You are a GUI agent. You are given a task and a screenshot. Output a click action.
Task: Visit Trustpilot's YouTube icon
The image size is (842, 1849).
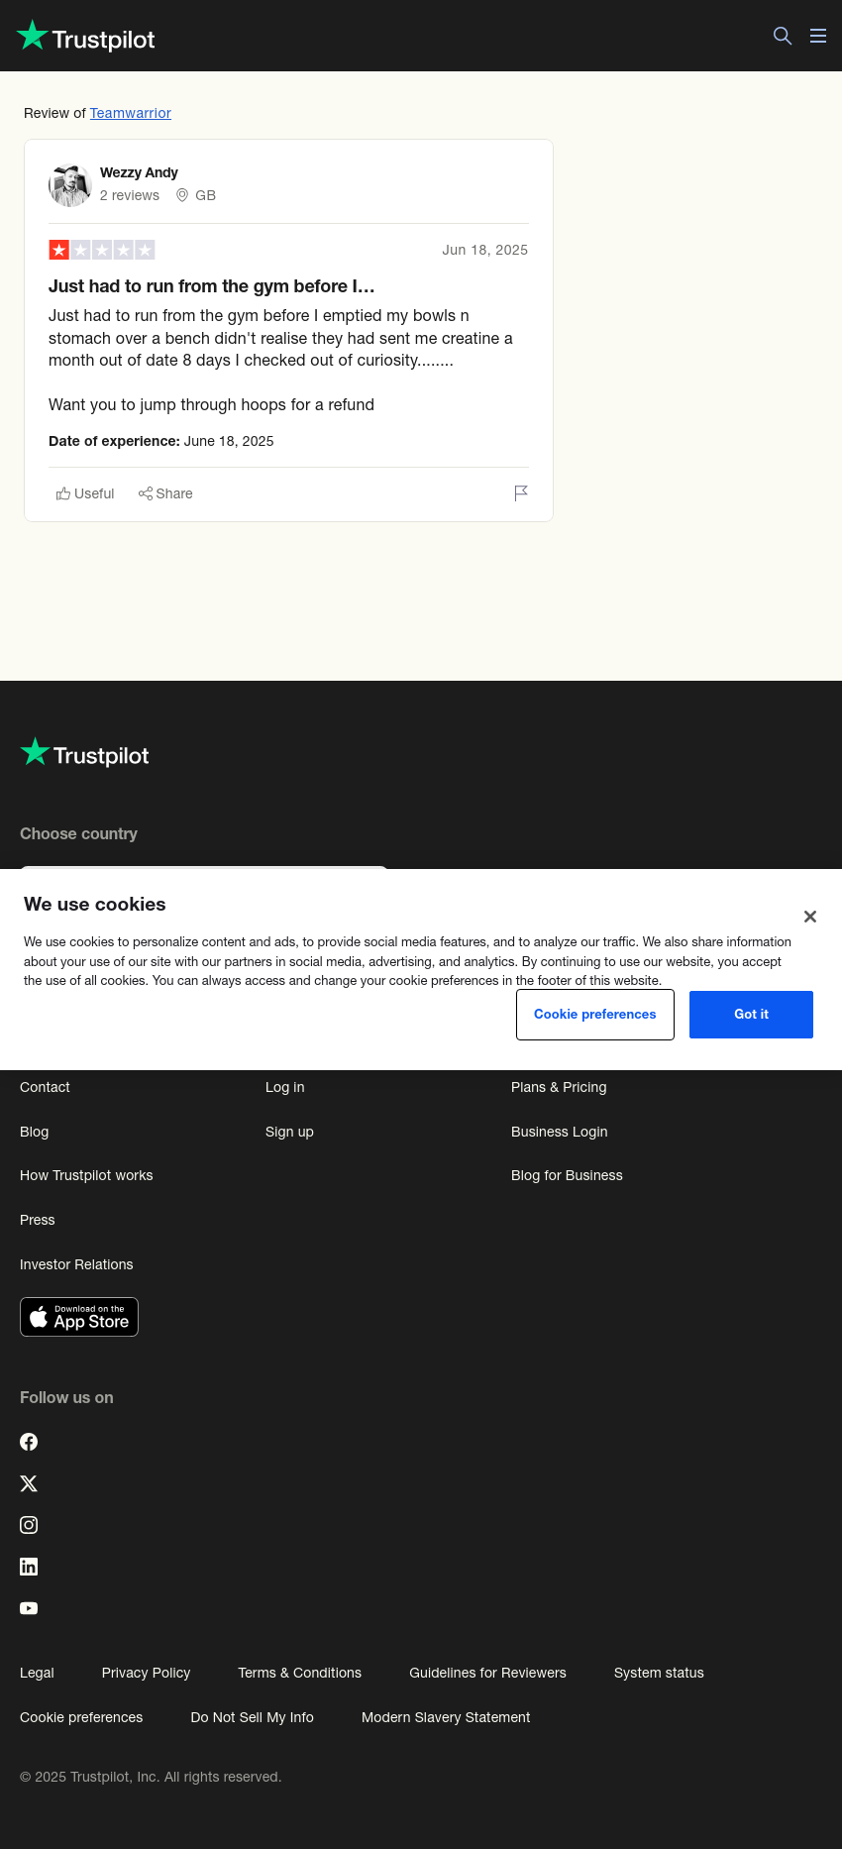pos(29,1608)
